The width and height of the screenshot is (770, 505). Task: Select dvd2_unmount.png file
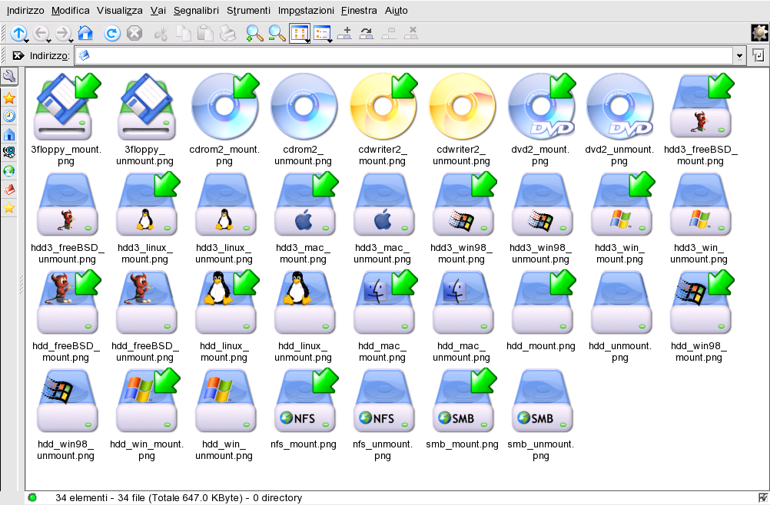click(x=619, y=119)
